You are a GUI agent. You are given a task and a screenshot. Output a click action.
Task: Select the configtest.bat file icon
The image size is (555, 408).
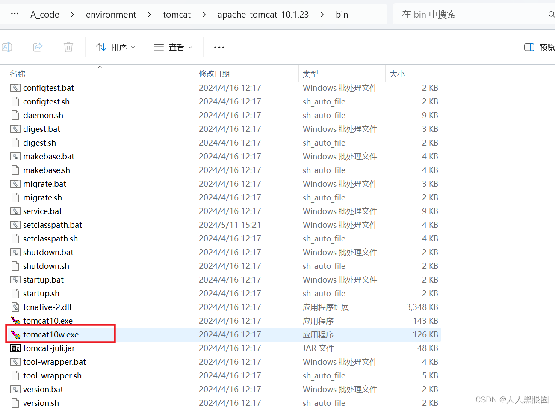point(15,88)
